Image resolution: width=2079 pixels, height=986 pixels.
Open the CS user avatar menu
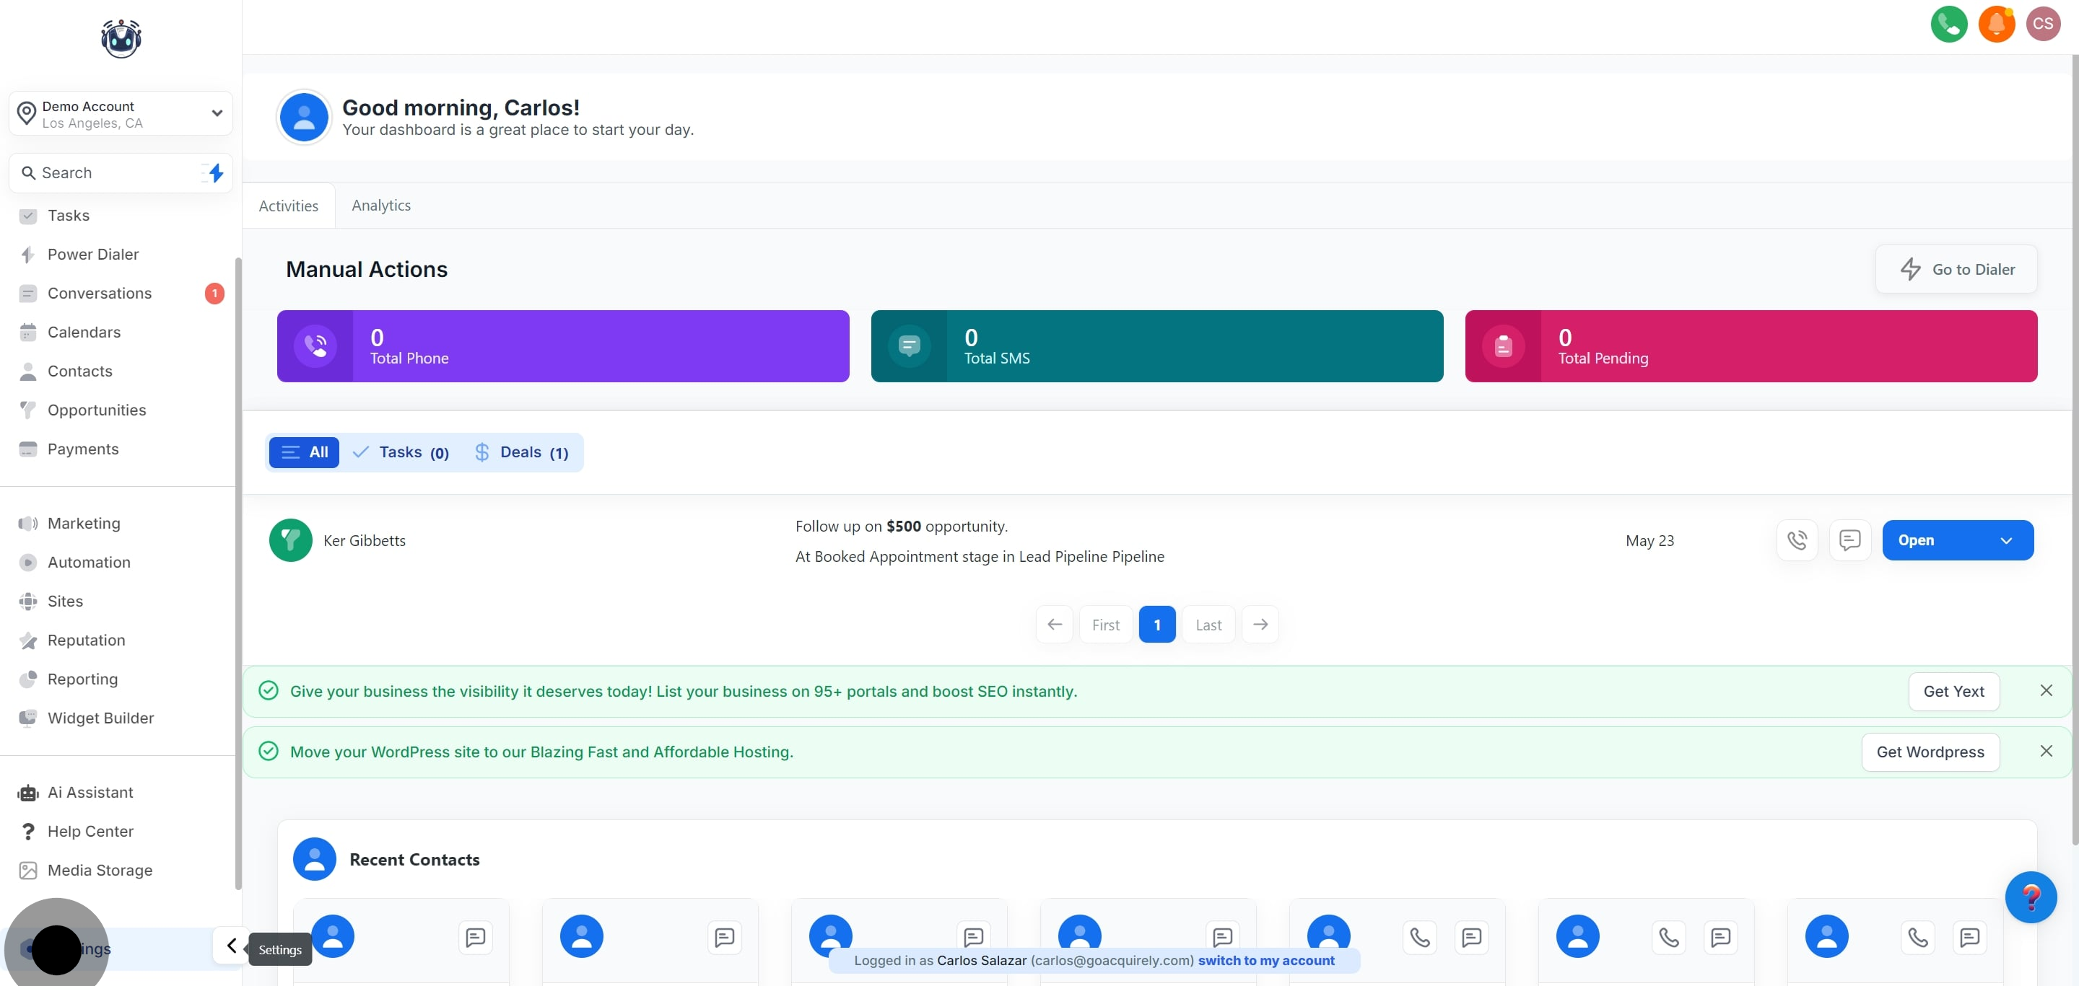click(x=2043, y=23)
